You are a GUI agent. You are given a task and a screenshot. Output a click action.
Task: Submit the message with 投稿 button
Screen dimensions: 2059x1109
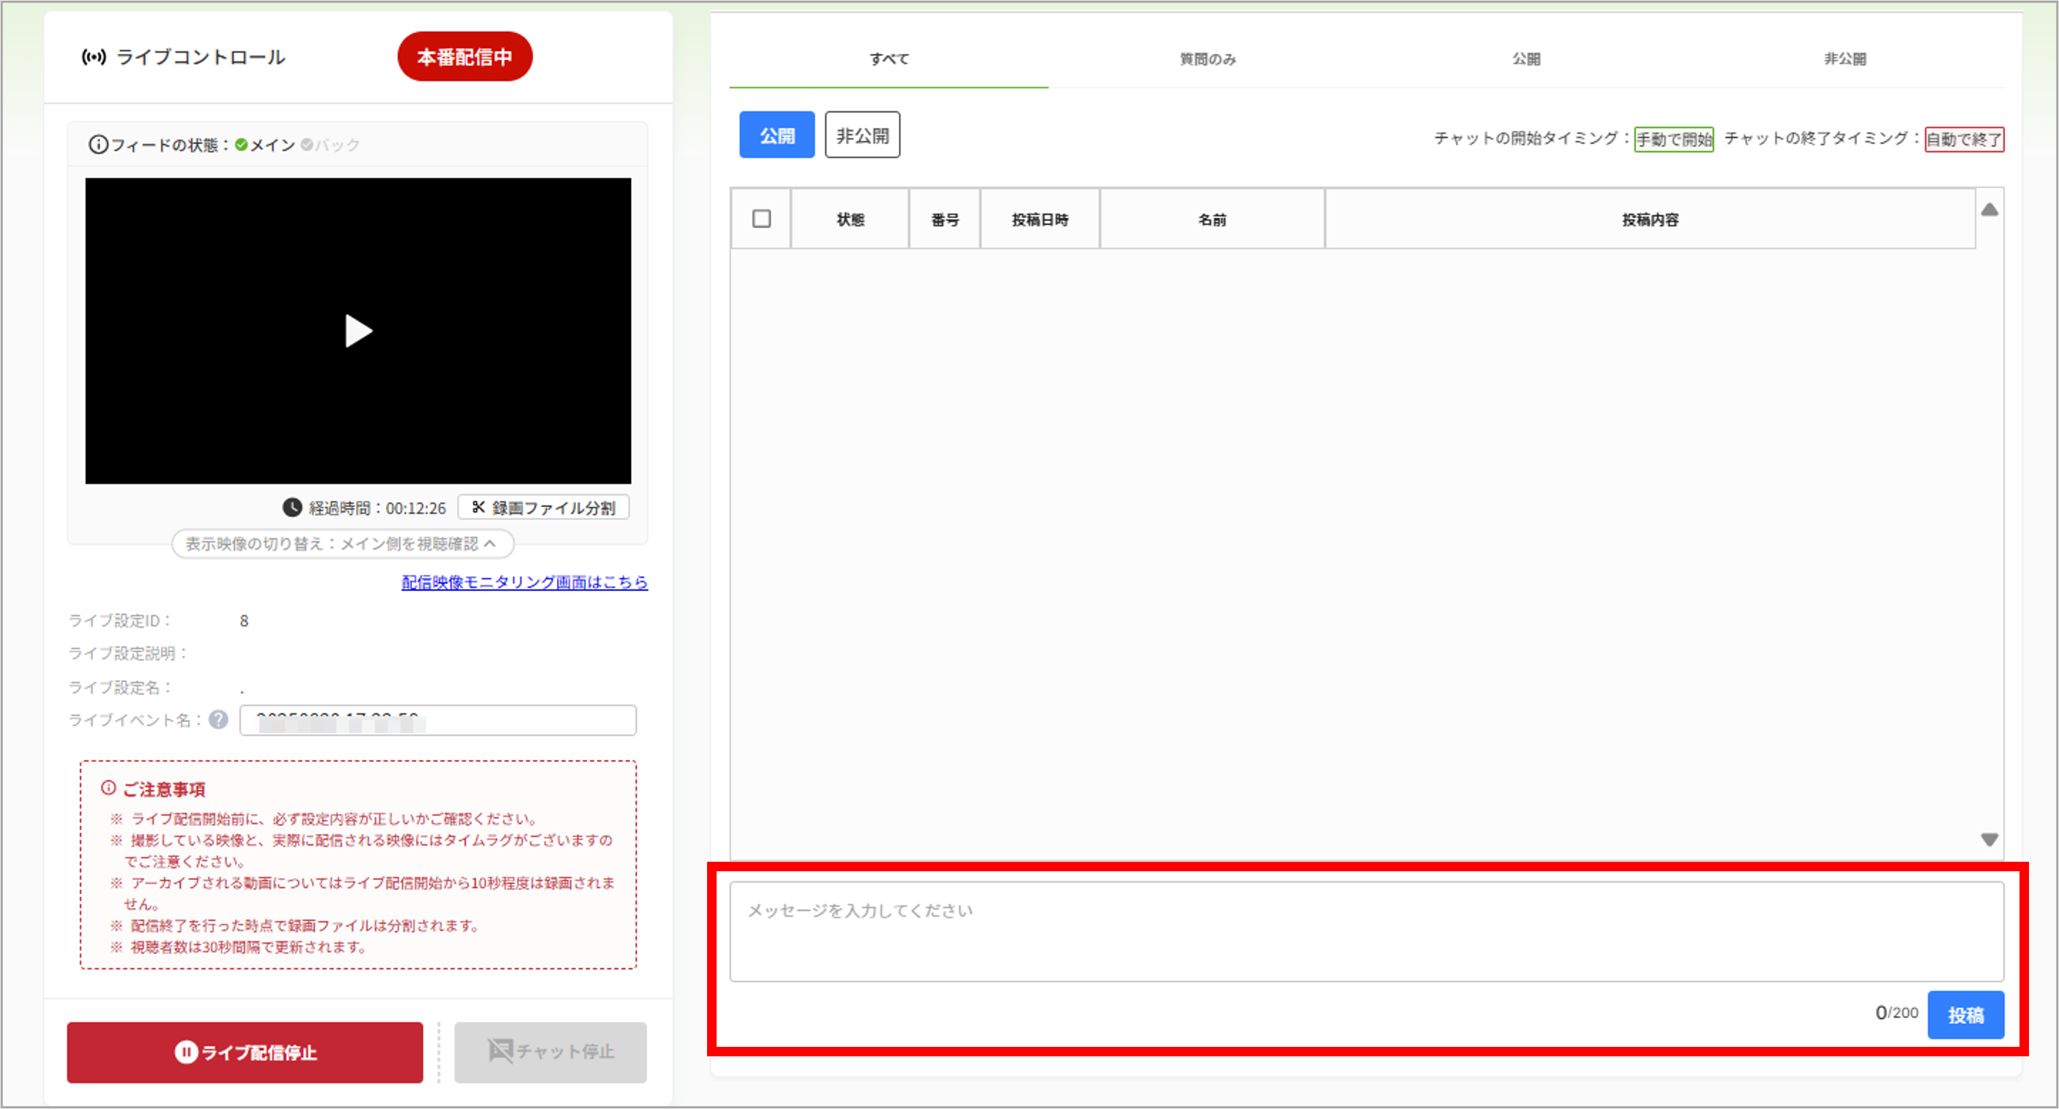pos(1965,1015)
